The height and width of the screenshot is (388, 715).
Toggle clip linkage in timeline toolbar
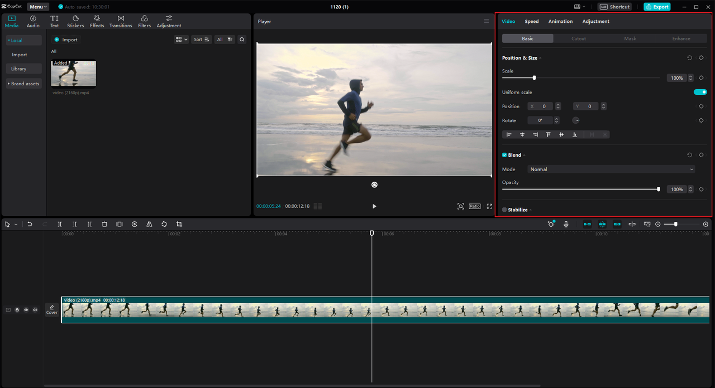[x=617, y=224]
